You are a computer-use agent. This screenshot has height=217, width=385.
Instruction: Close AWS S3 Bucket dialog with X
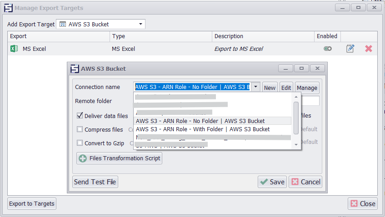[x=317, y=69]
